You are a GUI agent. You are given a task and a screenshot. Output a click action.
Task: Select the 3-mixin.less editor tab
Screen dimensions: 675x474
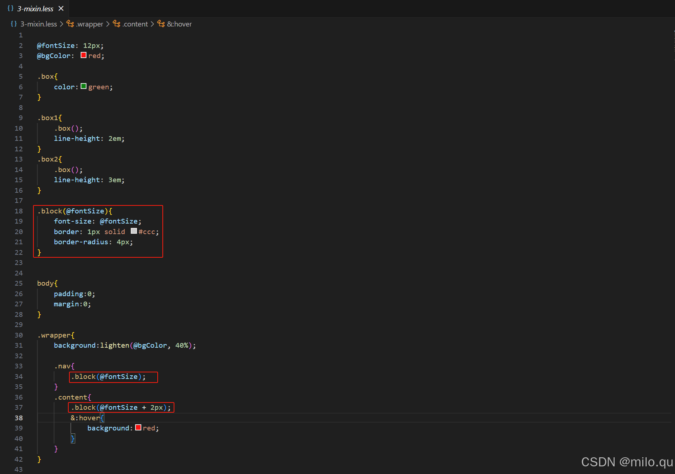[35, 8]
